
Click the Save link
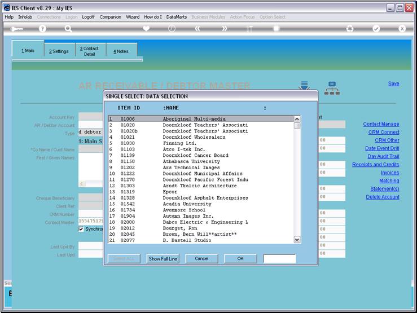[x=393, y=83]
